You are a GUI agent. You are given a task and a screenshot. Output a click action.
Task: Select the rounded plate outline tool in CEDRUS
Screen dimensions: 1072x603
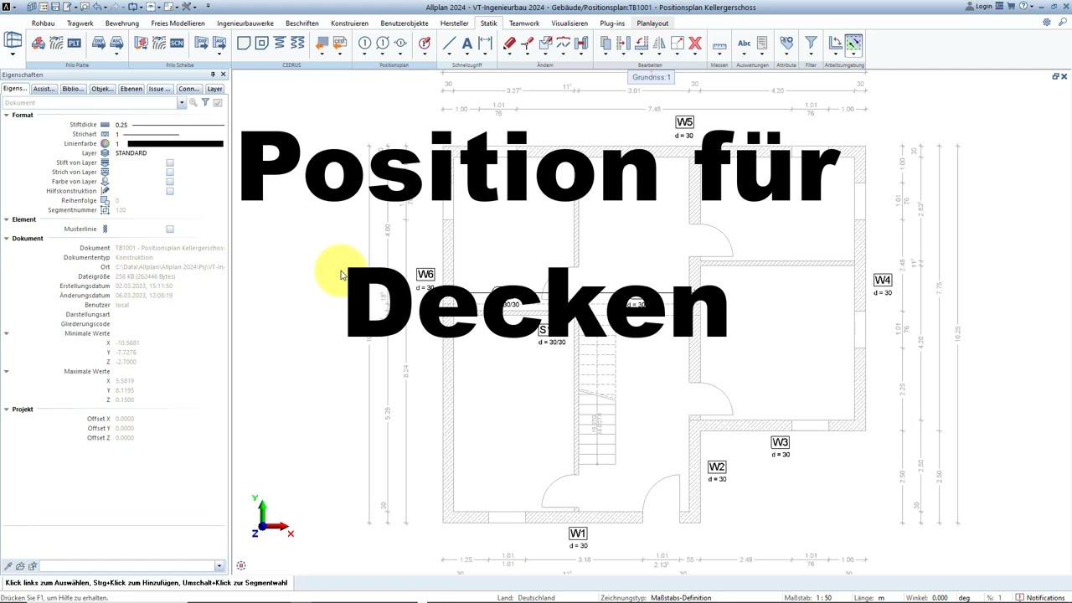pos(244,43)
